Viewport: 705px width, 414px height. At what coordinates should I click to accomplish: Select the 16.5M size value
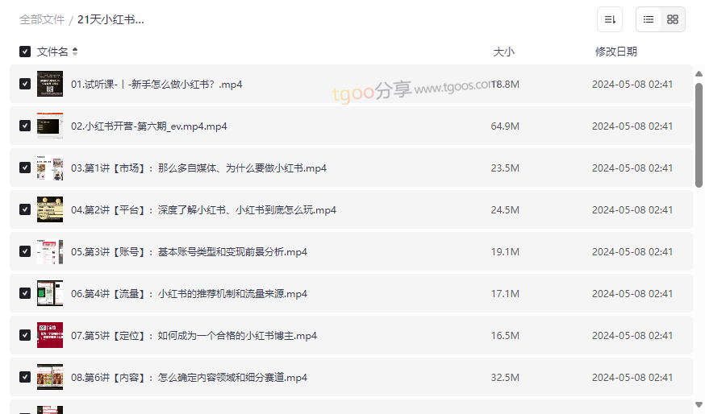[505, 336]
